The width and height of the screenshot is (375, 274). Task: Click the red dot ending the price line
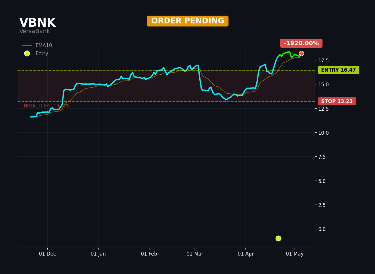[x=301, y=53]
